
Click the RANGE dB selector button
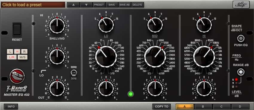tap(241, 72)
